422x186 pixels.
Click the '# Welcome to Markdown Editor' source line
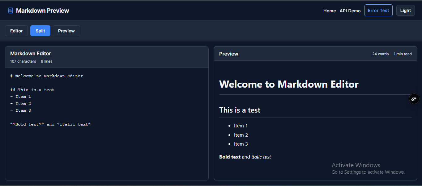[46, 76]
